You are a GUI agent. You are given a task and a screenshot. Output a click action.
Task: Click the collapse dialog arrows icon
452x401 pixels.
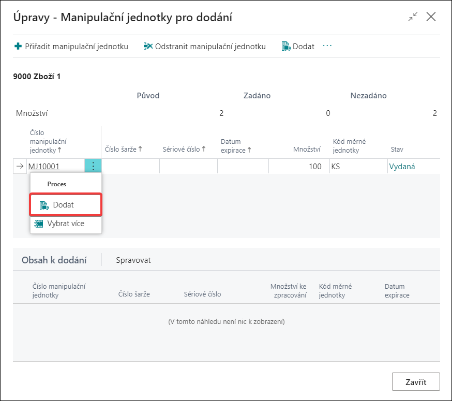pos(413,17)
